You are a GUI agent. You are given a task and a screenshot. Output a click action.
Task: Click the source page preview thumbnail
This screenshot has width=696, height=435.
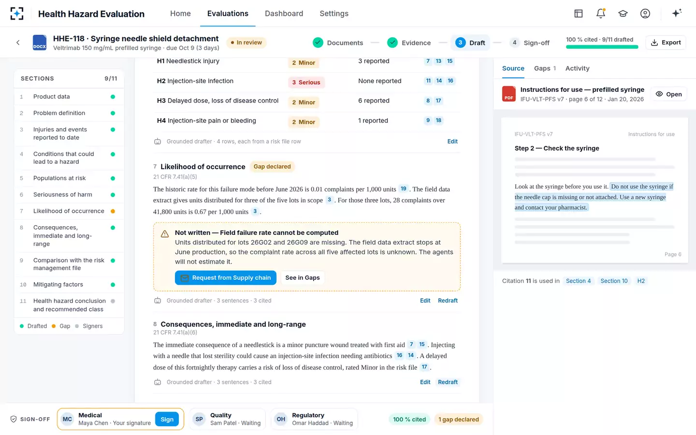click(594, 190)
